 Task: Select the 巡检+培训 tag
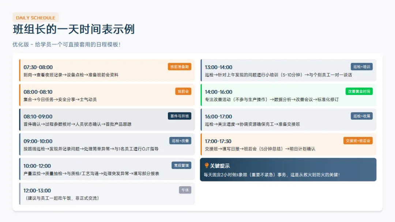point(362,66)
